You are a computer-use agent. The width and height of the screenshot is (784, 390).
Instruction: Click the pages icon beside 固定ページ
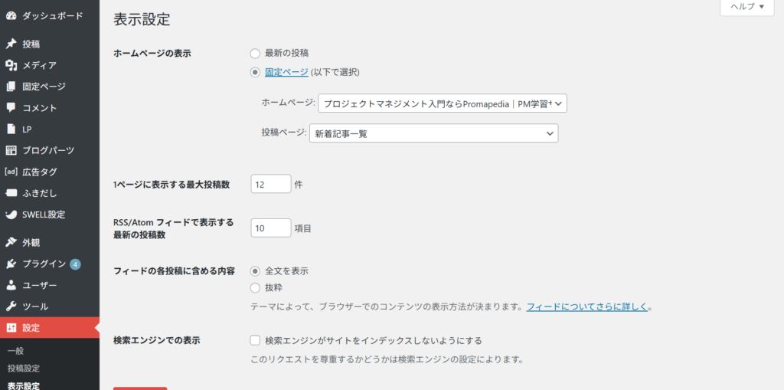point(11,87)
